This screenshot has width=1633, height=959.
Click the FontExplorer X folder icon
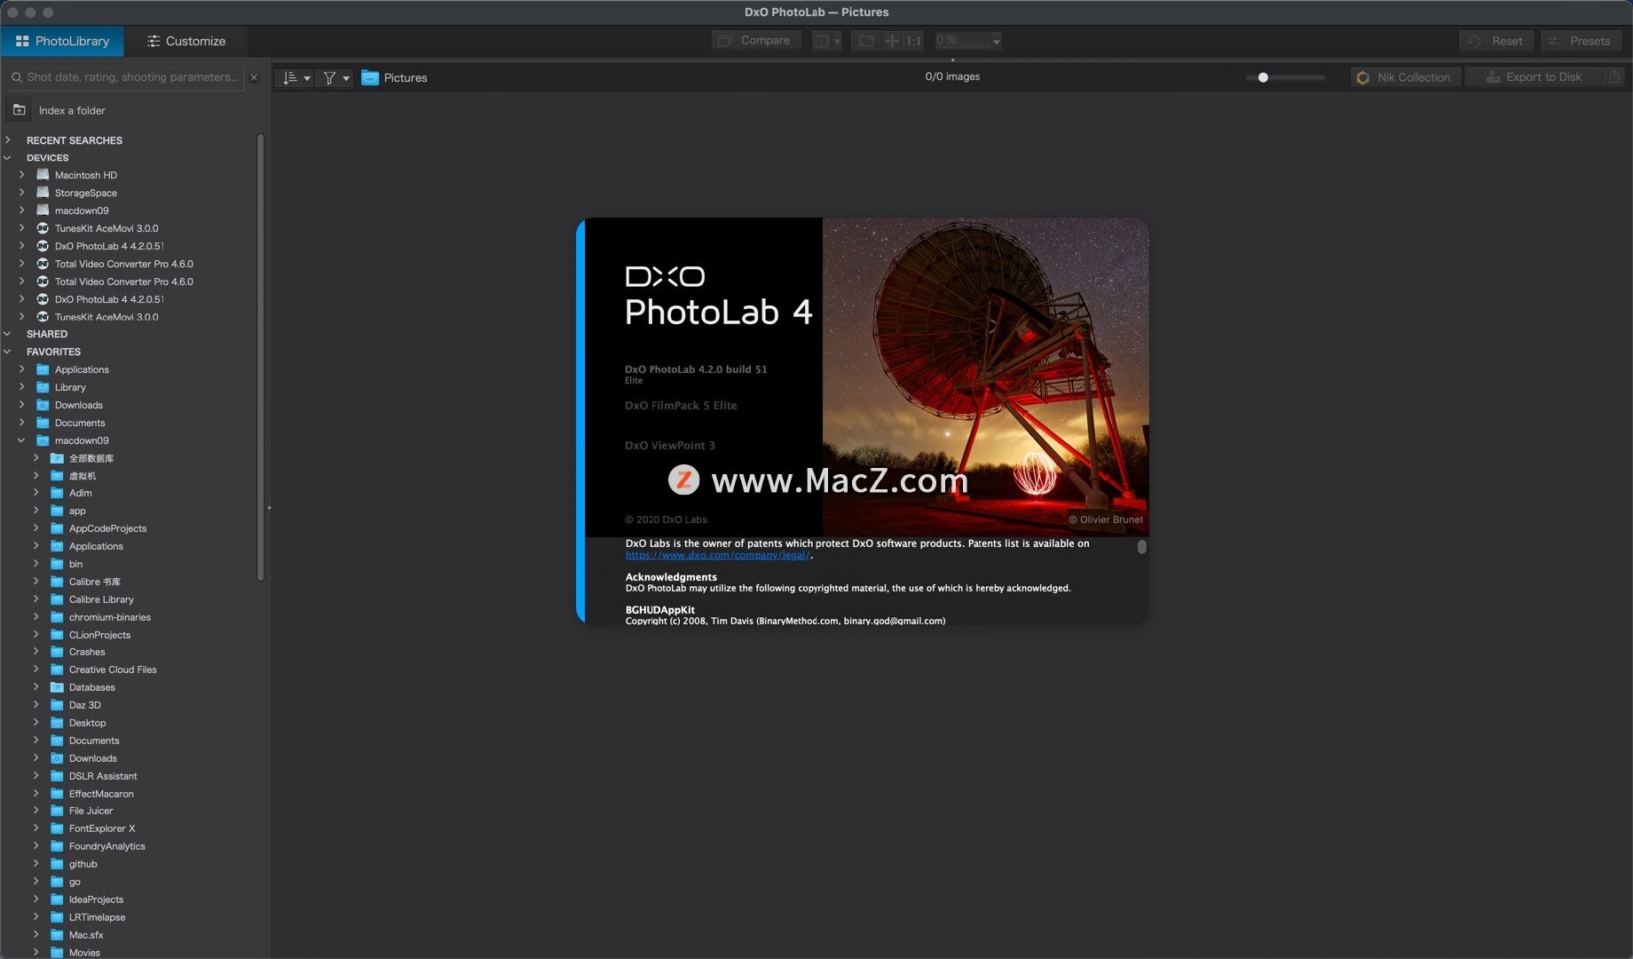57,828
